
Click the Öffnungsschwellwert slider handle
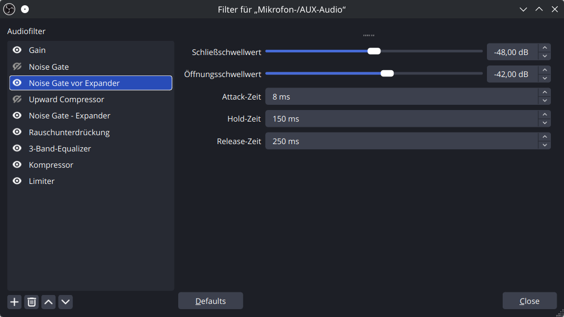point(387,73)
